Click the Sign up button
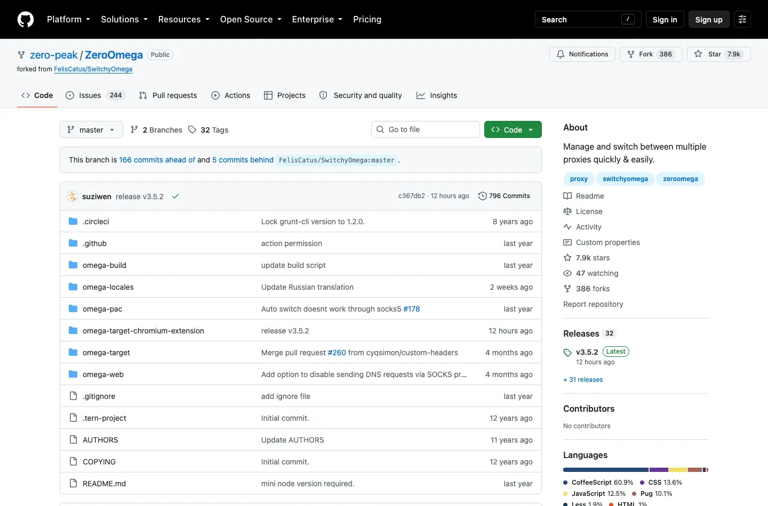This screenshot has height=506, width=768. (709, 19)
